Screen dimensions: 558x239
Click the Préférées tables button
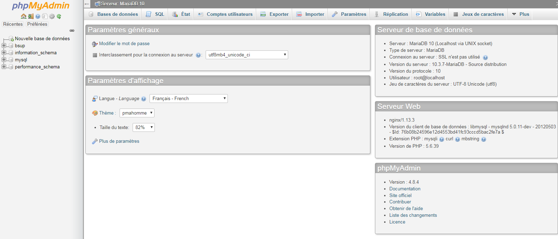[x=37, y=24]
